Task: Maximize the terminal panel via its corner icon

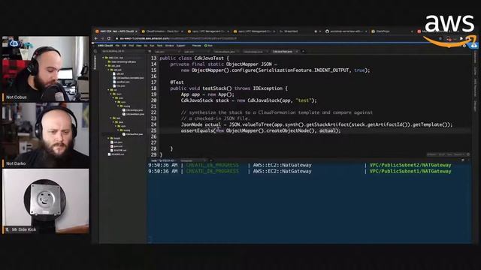Action: pyautogui.click(x=463, y=160)
